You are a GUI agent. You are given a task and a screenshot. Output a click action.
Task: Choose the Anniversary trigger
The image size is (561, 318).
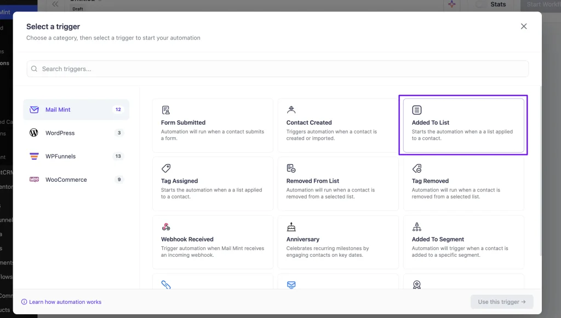[x=337, y=242]
